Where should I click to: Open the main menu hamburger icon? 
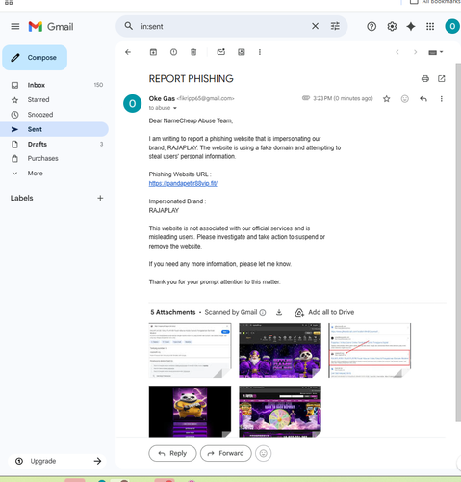[x=15, y=26]
